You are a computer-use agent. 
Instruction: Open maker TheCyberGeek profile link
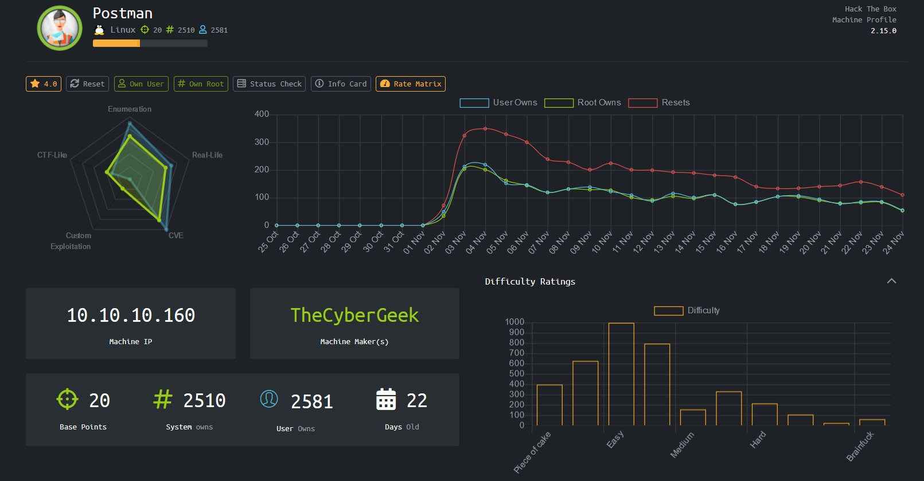[354, 316]
